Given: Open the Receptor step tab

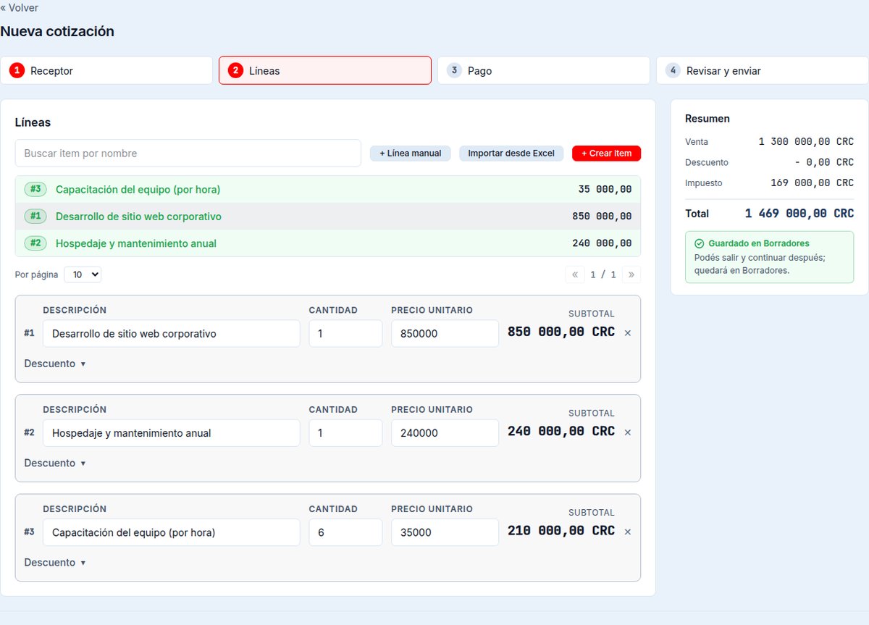Looking at the screenshot, I should 106,70.
